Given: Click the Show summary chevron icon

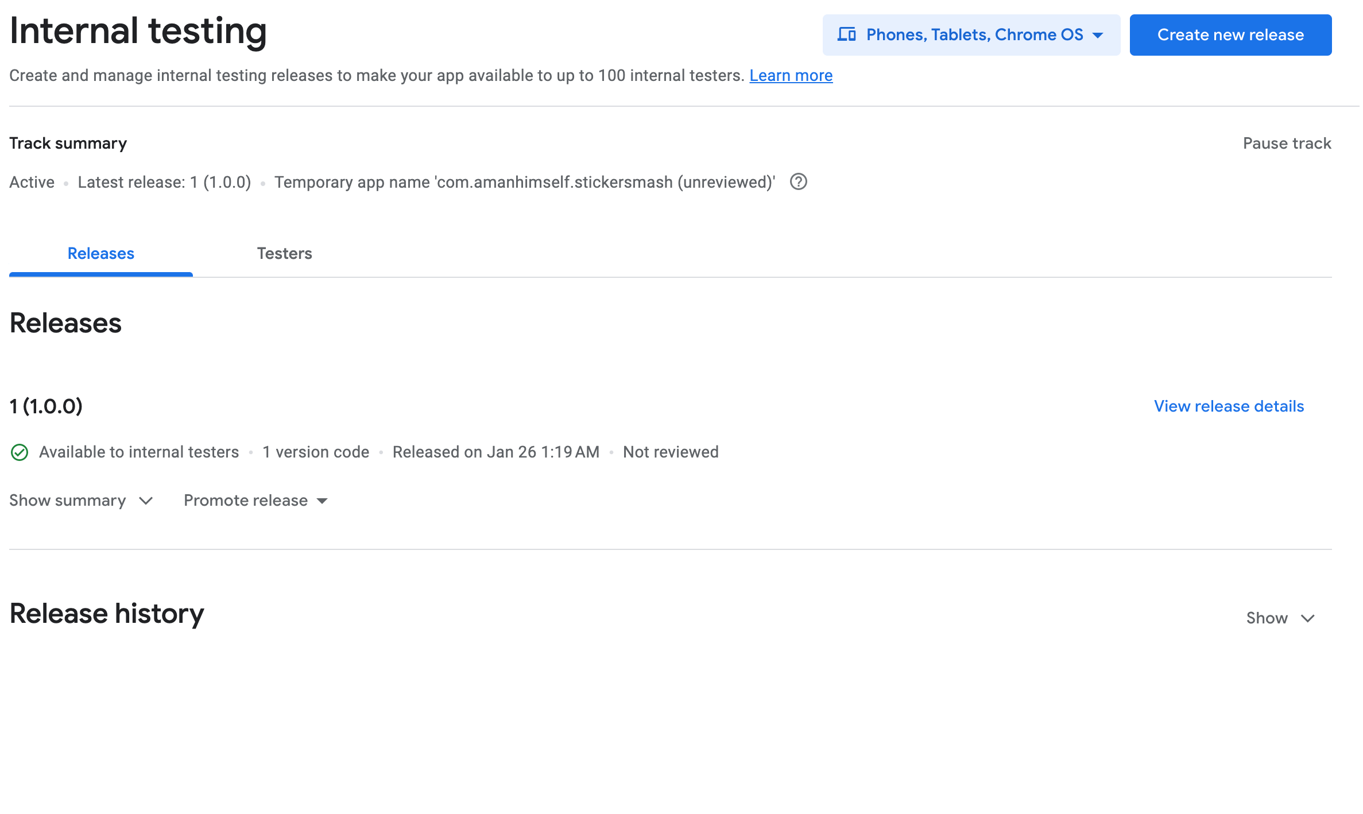Looking at the screenshot, I should click(146, 501).
